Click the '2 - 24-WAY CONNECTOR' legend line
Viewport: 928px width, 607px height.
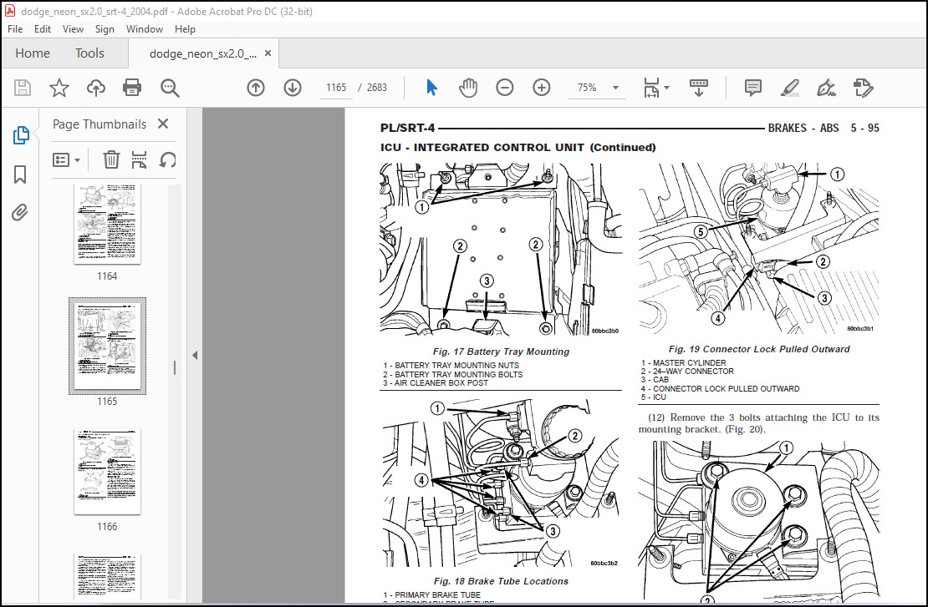(x=687, y=372)
